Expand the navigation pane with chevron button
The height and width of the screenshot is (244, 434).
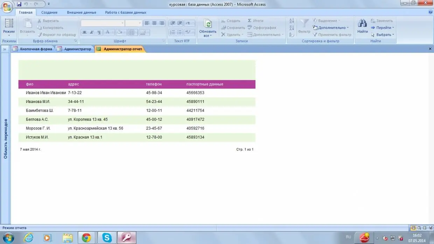pyautogui.click(x=5, y=49)
